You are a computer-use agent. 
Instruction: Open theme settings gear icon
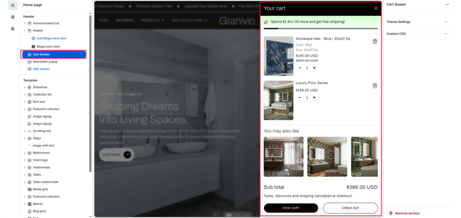click(13, 17)
